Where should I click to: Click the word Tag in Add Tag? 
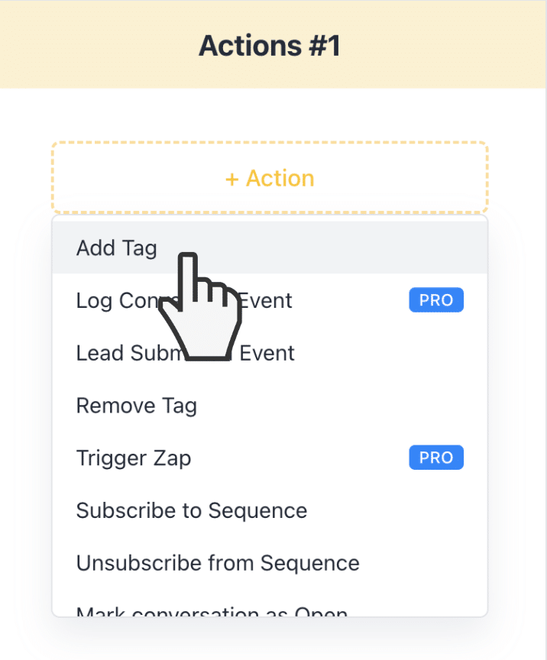pyautogui.click(x=140, y=249)
